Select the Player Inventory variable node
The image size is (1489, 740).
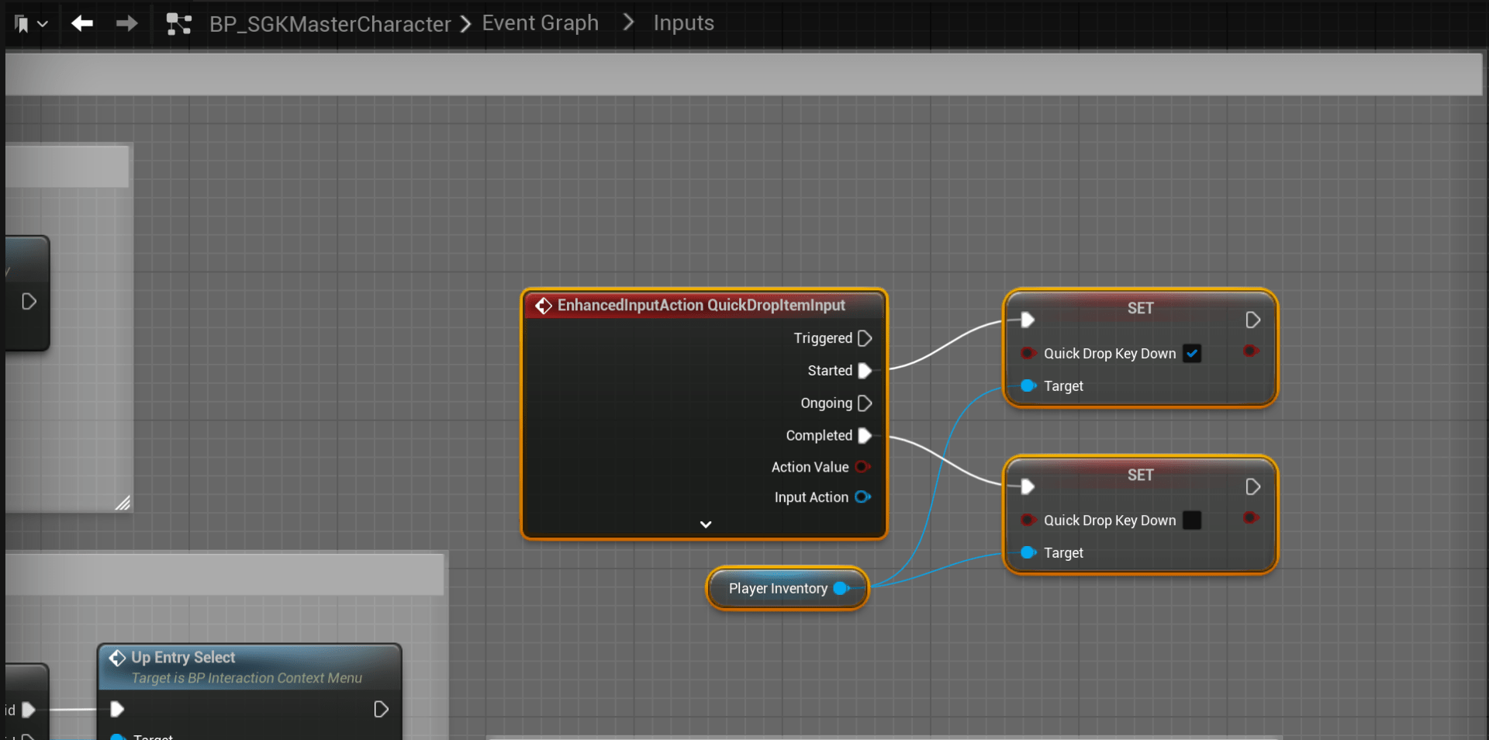[x=777, y=589]
